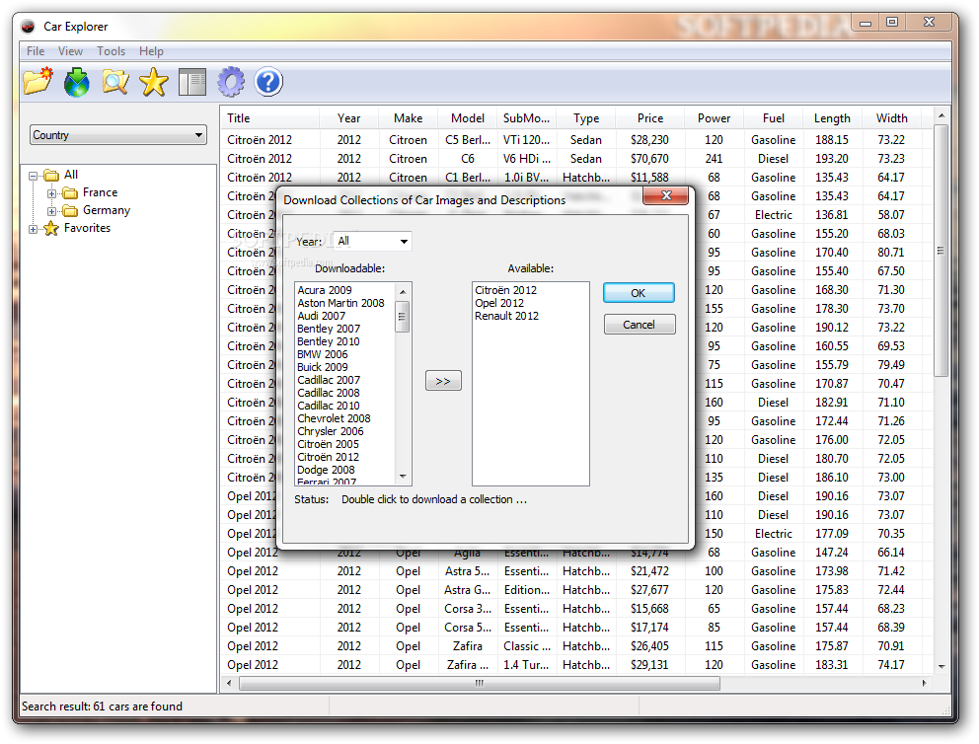Click horizontal scrollbar right arrow

pyautogui.click(x=925, y=684)
